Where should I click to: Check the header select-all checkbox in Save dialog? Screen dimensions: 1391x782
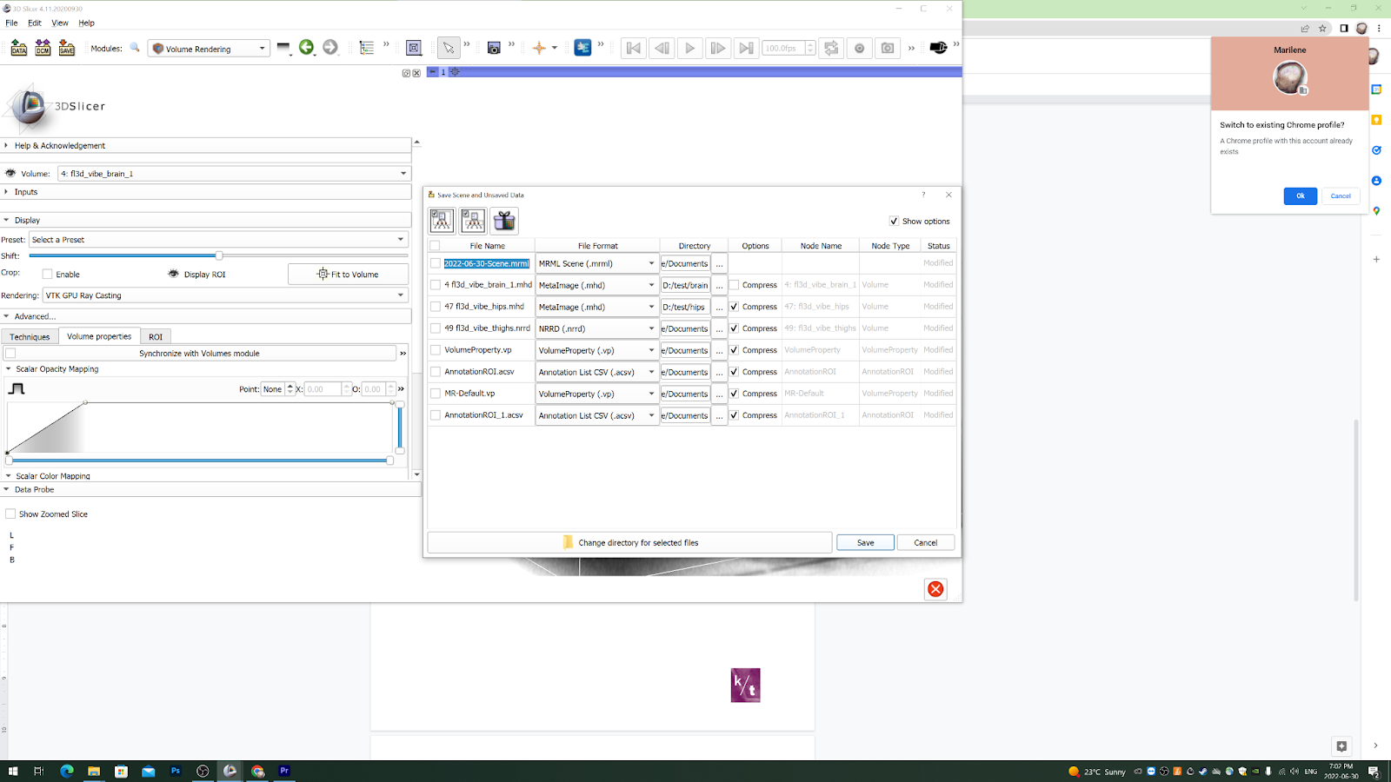pyautogui.click(x=435, y=246)
